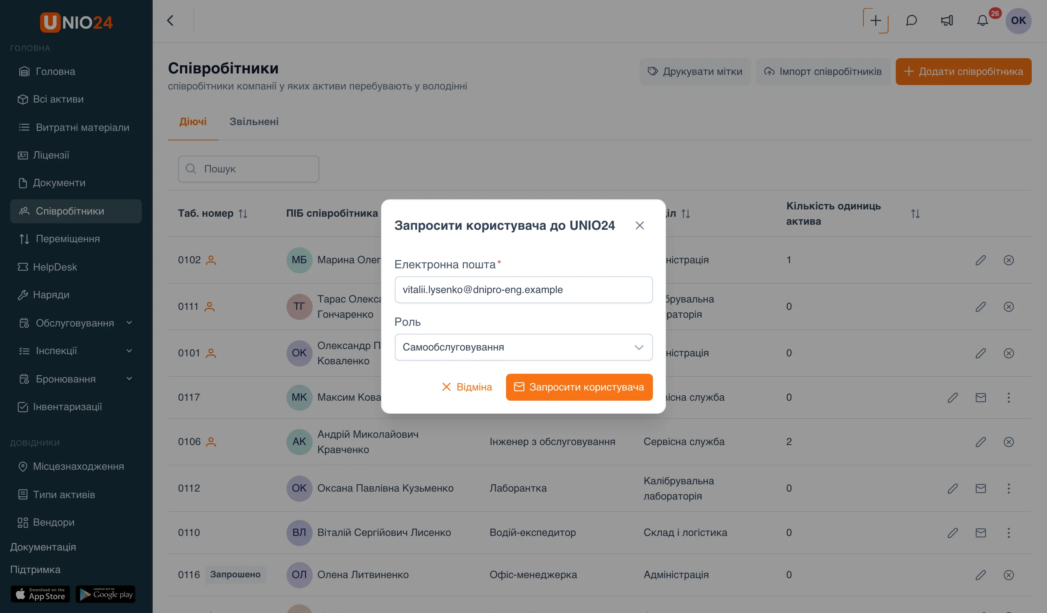The height and width of the screenshot is (613, 1047).
Task: Open the Роль dropdown
Action: [x=523, y=347]
